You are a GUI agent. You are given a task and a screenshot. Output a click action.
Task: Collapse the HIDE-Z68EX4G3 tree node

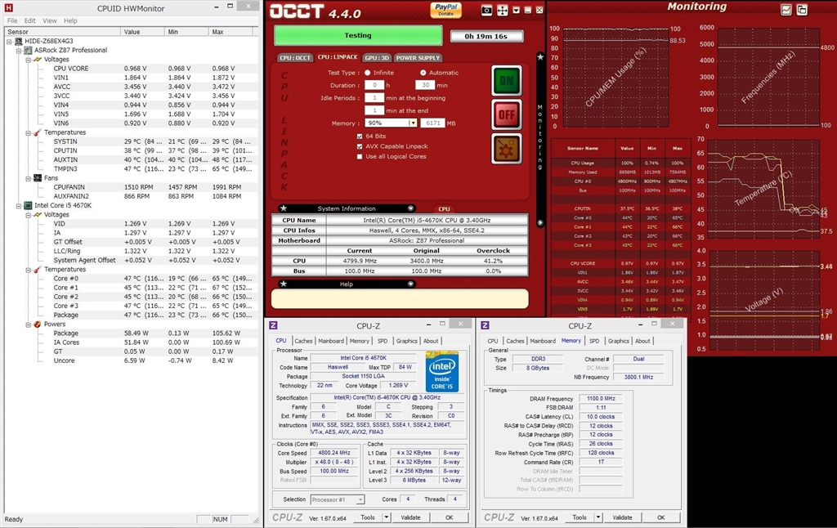[x=9, y=41]
